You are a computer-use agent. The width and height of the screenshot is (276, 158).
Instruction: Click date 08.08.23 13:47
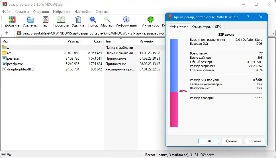tap(150, 64)
